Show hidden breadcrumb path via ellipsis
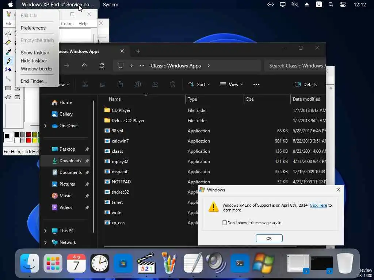Image resolution: width=374 pixels, height=280 pixels. coord(142,66)
